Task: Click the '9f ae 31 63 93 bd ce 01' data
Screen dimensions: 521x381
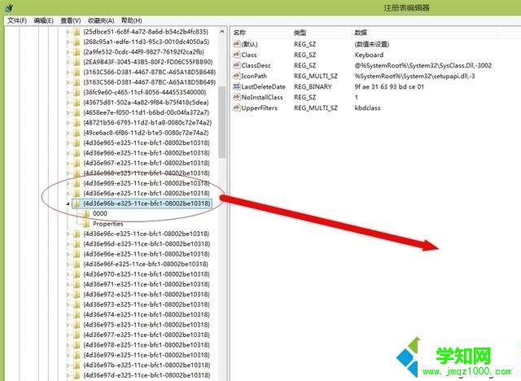Action: coord(389,86)
